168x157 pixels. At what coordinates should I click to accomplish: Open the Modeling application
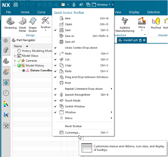pyautogui.click(x=11, y=23)
